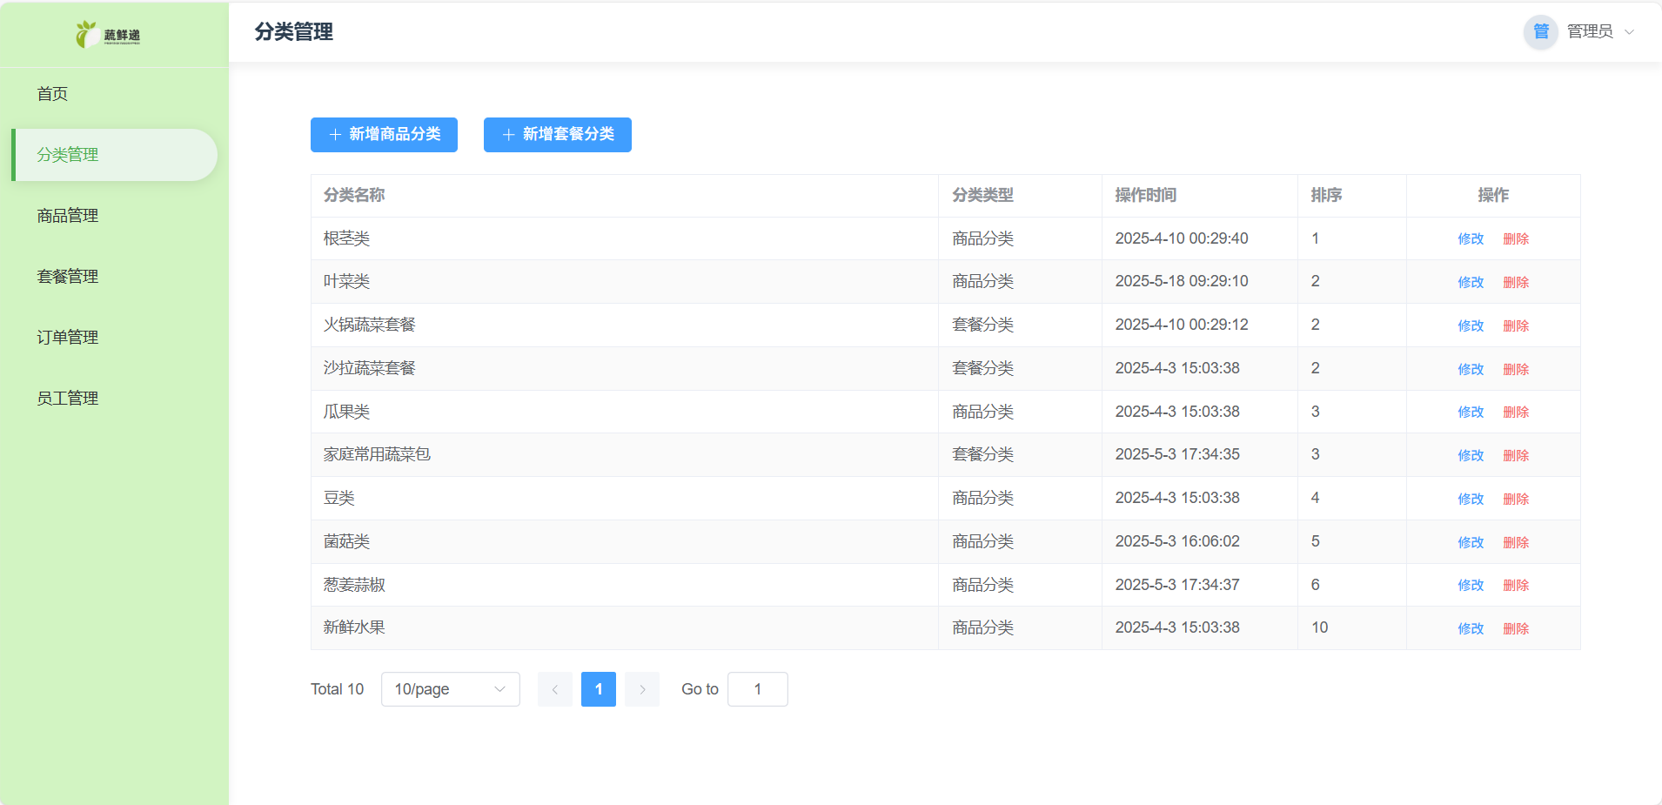Go to the next page arrow

coord(642,689)
